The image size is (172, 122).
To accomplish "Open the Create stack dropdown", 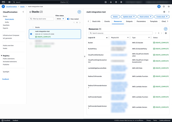I will tap(162, 17).
